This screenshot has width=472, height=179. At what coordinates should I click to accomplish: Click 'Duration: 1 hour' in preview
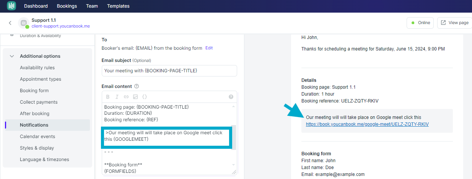pos(318,94)
